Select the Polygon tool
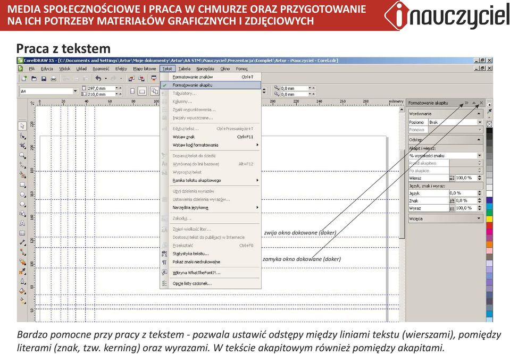This screenshot has height=354, width=510. pos(22,204)
